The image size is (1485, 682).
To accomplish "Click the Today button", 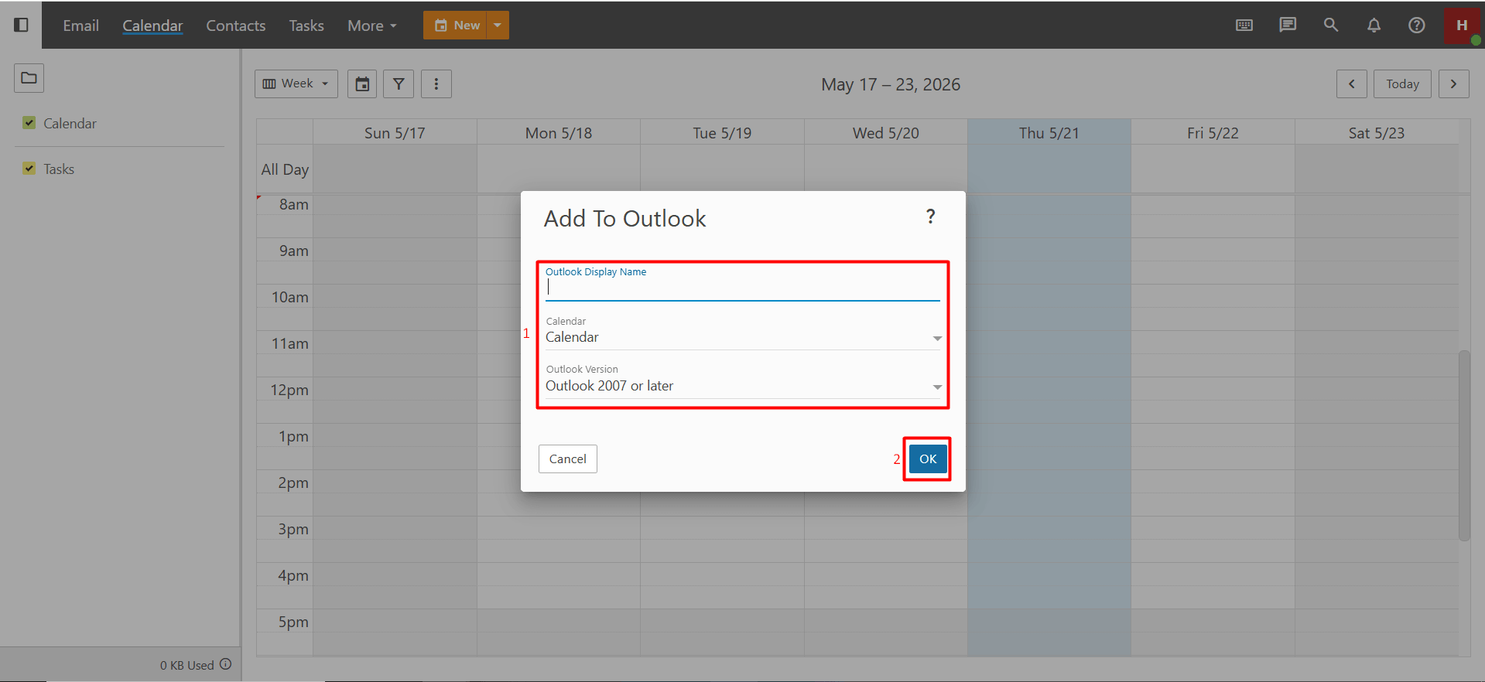I will [x=1402, y=84].
